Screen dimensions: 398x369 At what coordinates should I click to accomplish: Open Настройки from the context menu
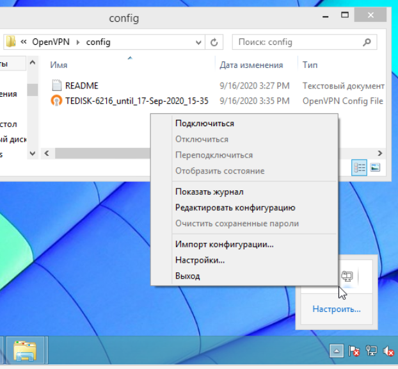(200, 260)
